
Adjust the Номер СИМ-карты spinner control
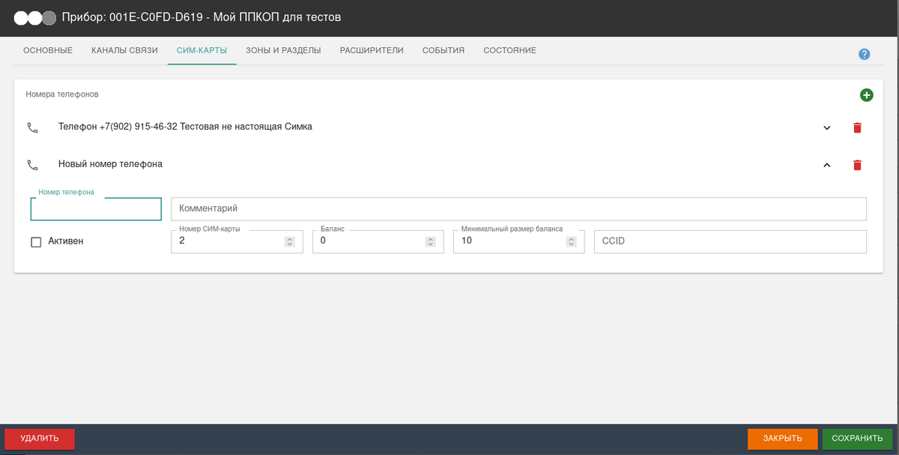pyautogui.click(x=289, y=241)
